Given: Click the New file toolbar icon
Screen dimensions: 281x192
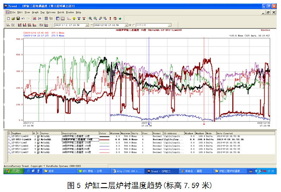Looking at the screenshot, I should point(8,19).
